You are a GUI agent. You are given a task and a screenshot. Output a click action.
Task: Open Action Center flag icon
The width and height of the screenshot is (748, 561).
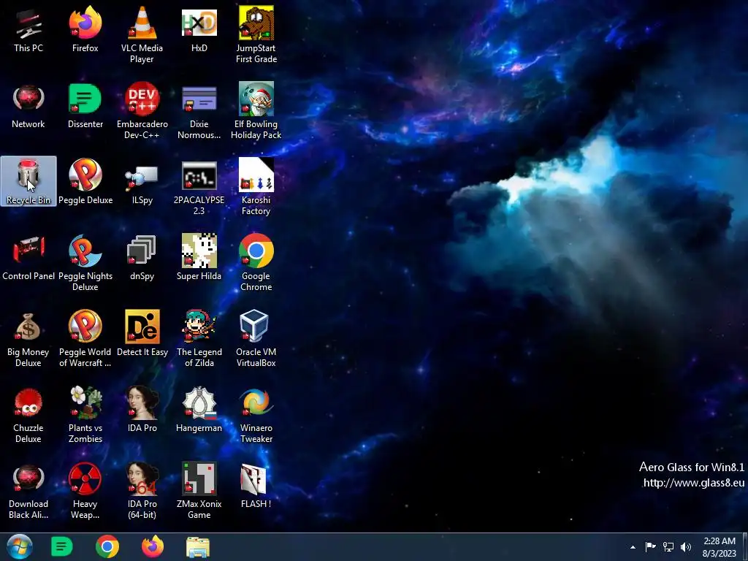[650, 547]
